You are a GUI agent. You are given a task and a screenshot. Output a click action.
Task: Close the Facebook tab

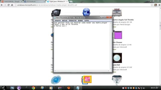[44, 1]
